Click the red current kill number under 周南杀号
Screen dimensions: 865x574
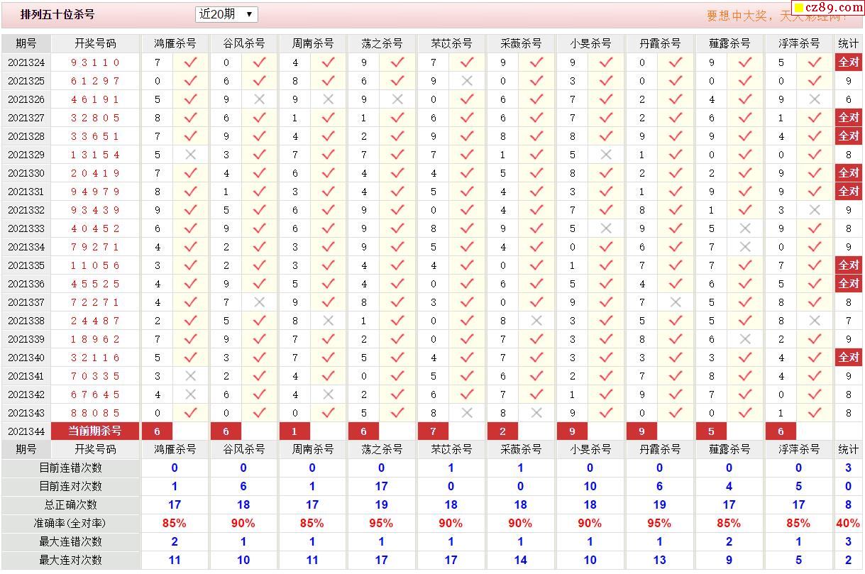tap(294, 431)
